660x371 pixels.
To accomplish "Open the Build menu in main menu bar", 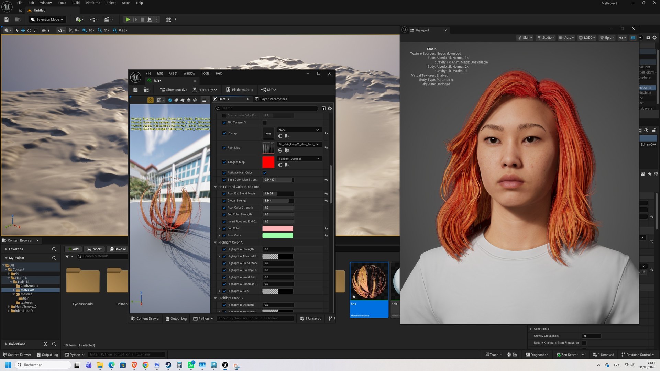I will 76,3.
